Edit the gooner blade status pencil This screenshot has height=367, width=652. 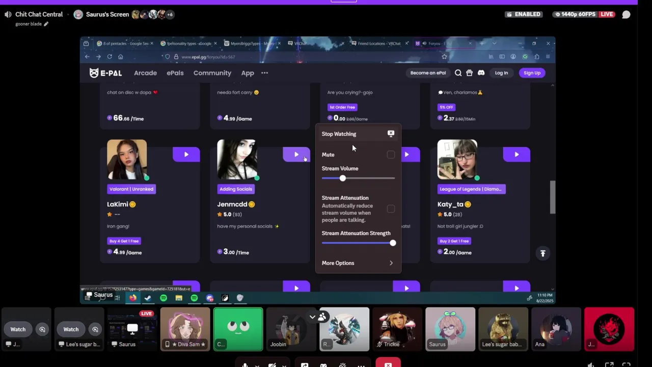(x=46, y=23)
